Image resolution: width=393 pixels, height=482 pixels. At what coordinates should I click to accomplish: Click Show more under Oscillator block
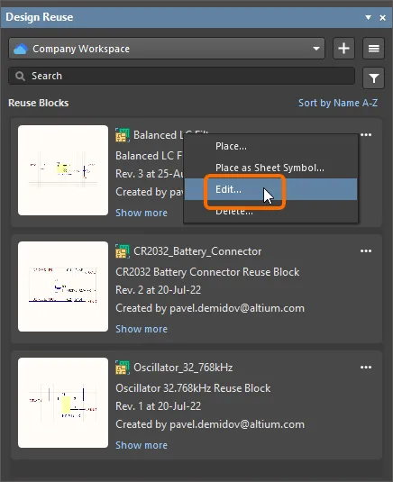click(x=142, y=445)
